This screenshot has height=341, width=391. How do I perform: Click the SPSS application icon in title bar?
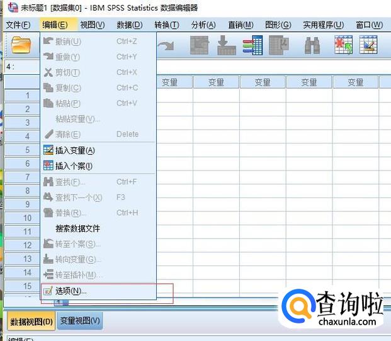(13, 8)
